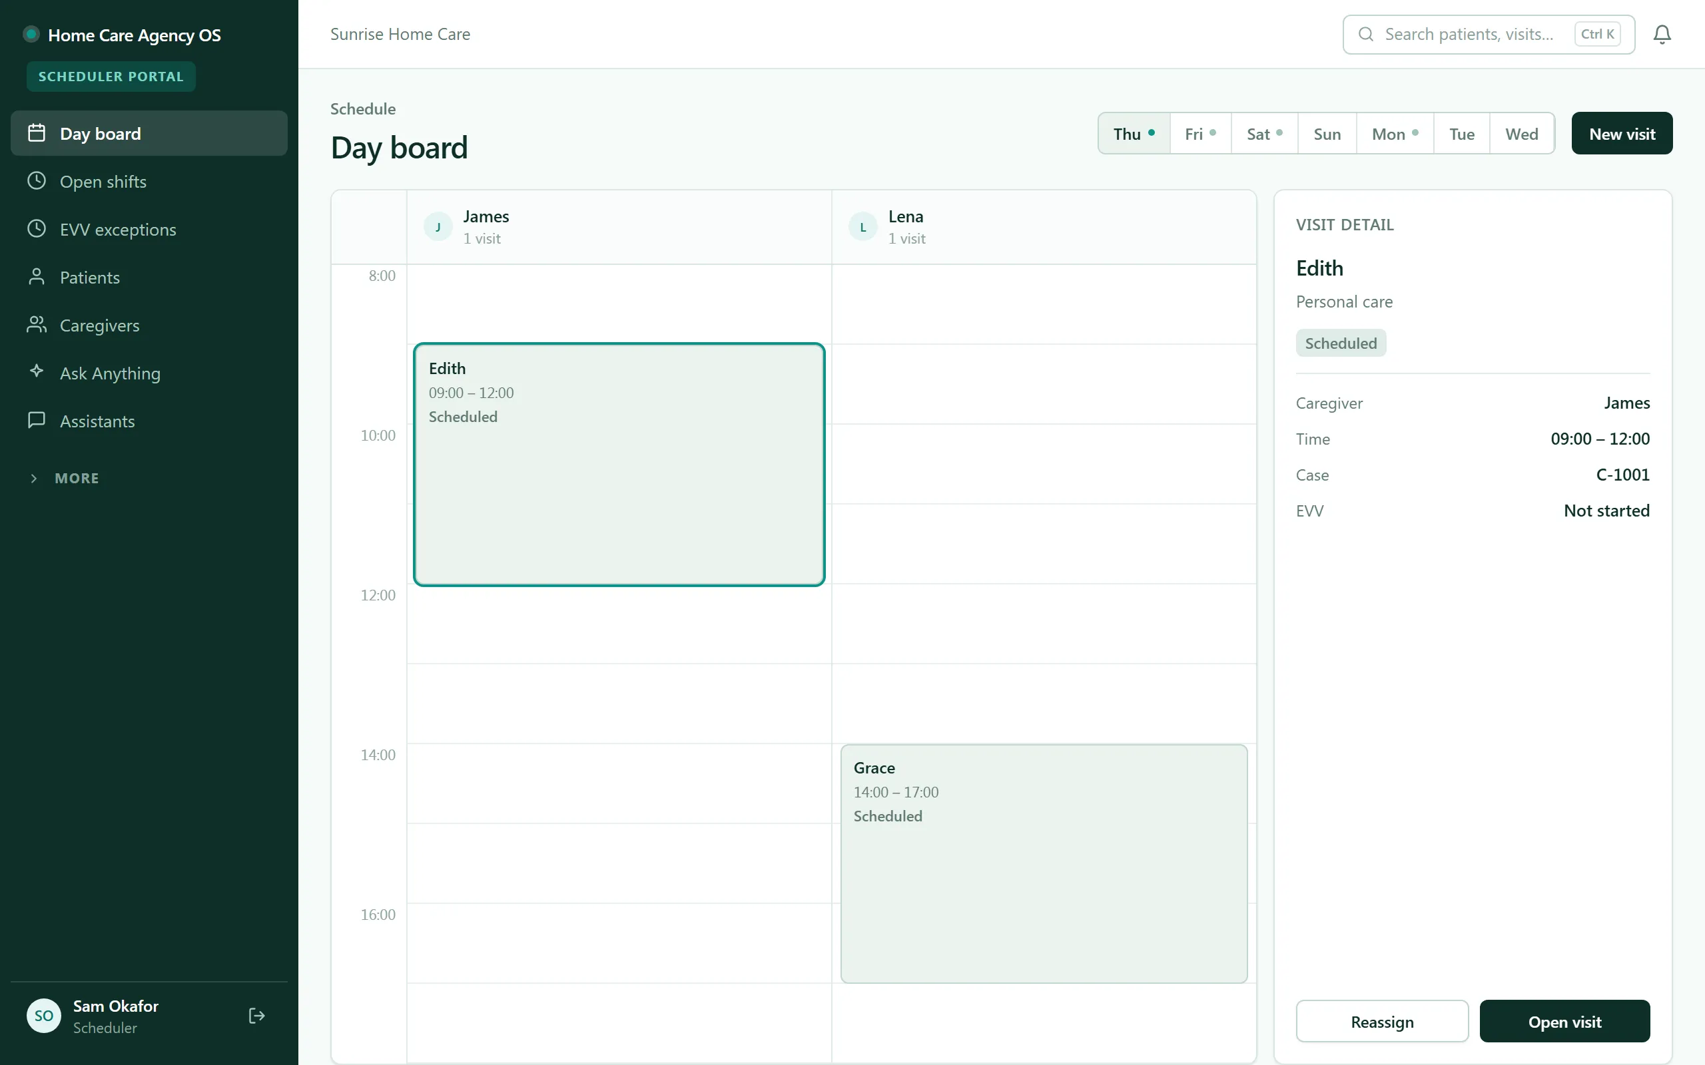Open Ask Anything
The image size is (1705, 1065).
(149, 373)
